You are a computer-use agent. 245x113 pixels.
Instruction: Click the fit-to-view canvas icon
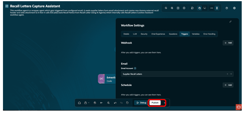pos(184,8)
